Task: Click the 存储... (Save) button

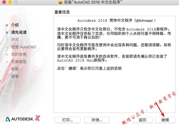Action: (97, 120)
